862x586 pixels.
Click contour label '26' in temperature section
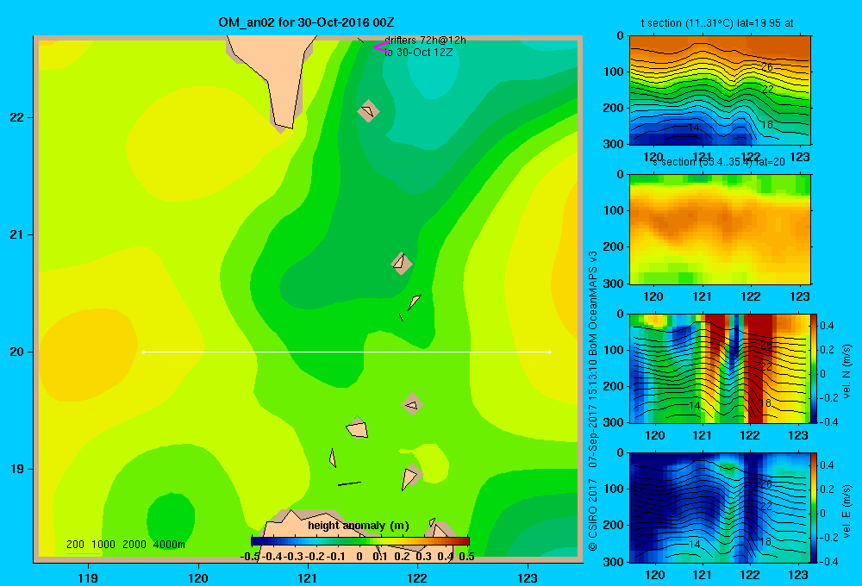(x=767, y=67)
